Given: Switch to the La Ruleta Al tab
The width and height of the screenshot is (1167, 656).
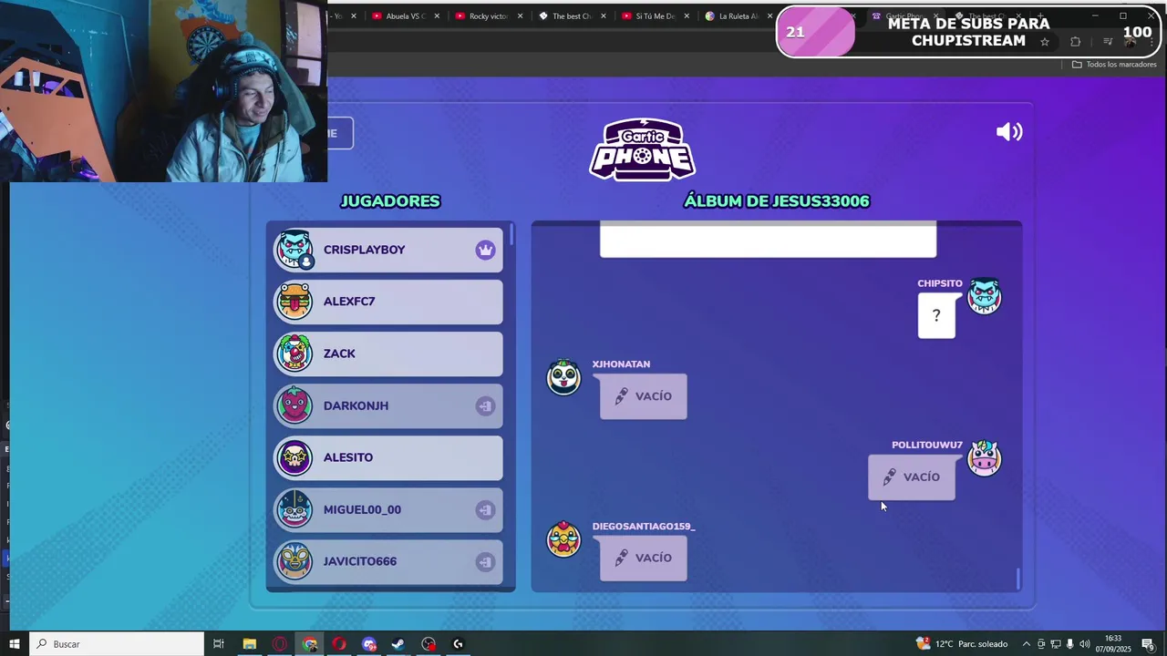Looking at the screenshot, I should pos(738,15).
